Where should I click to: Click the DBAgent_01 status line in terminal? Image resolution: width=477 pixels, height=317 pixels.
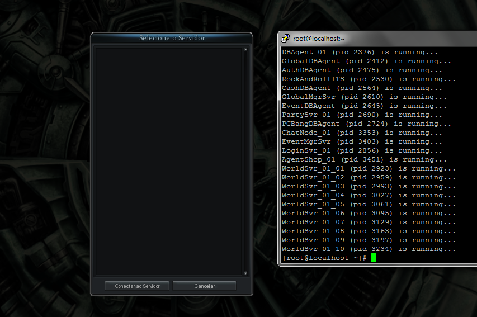[360, 53]
